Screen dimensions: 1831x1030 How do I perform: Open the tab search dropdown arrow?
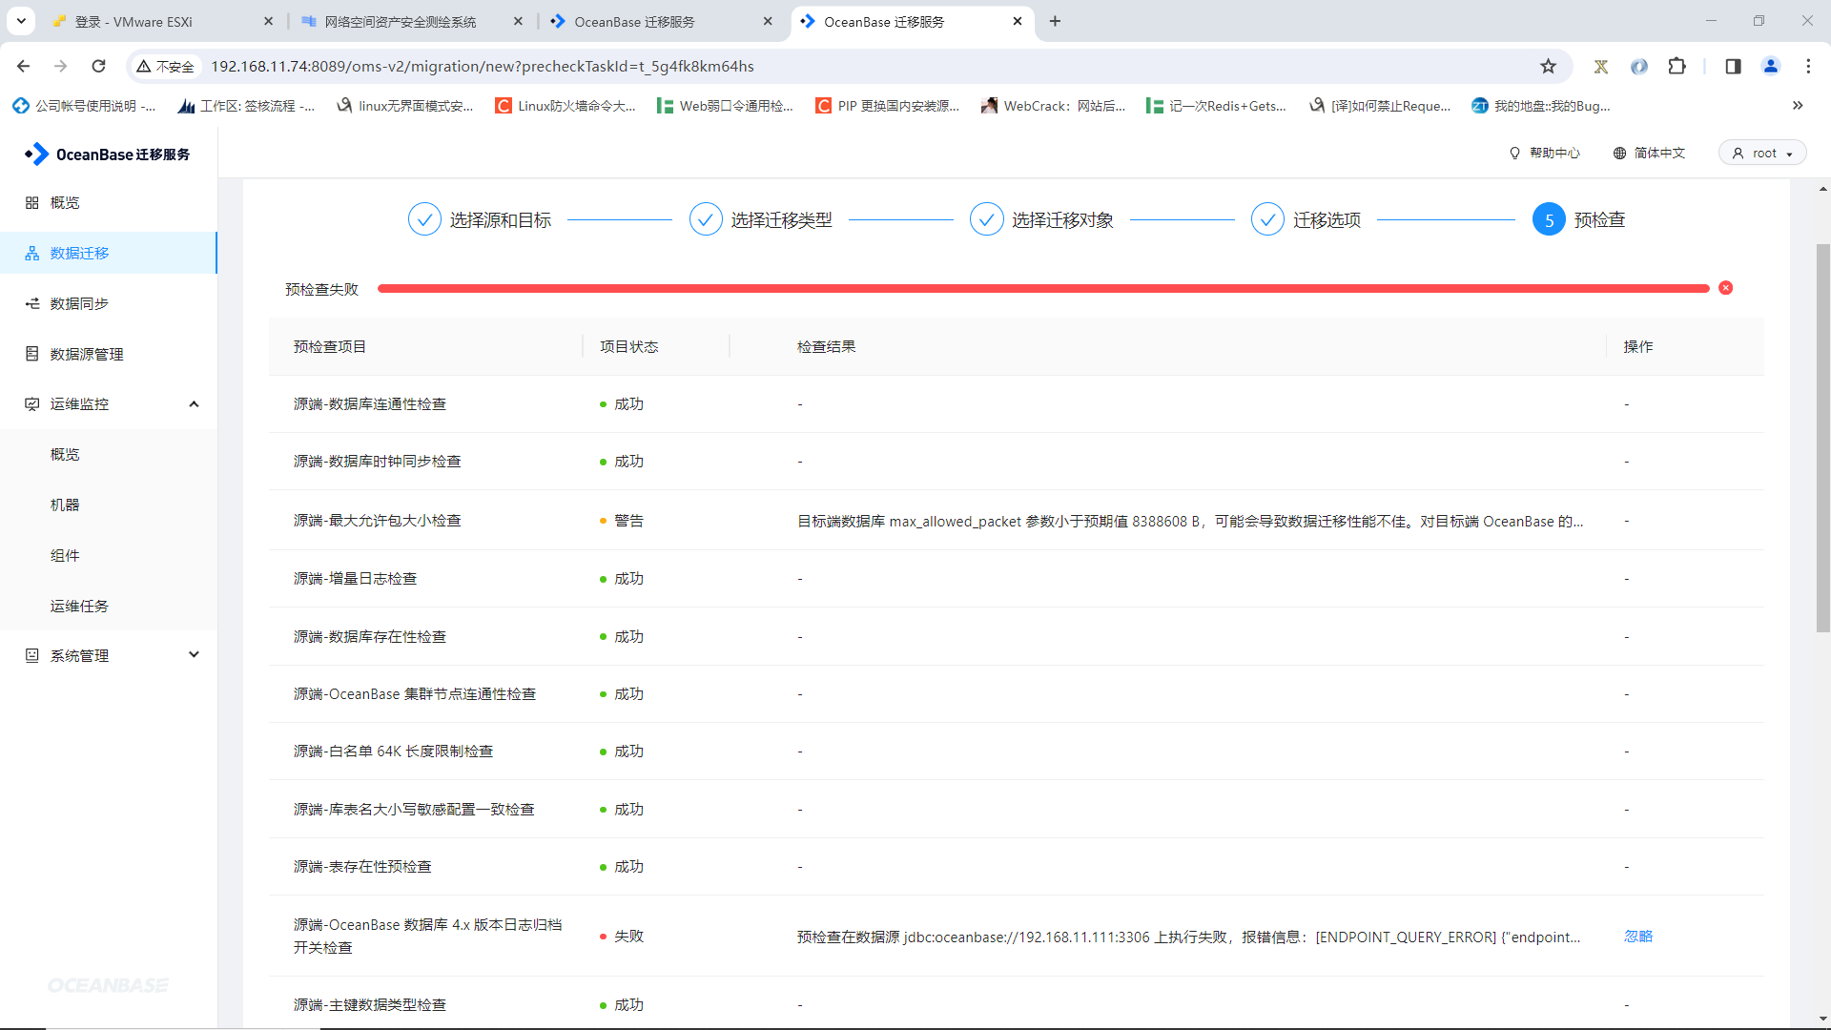pos(20,21)
